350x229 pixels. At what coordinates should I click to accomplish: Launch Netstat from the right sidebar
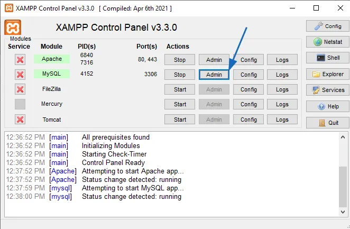click(x=327, y=42)
